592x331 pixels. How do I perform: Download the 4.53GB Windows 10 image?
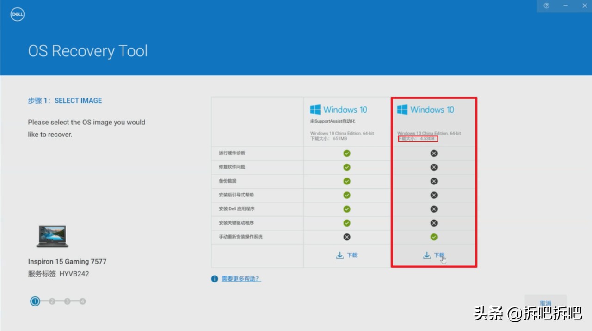[x=434, y=255]
